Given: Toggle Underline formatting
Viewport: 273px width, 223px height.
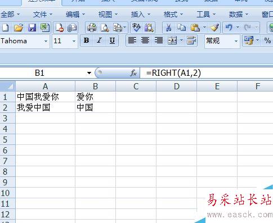Looking at the screenshot, I should [112, 40].
